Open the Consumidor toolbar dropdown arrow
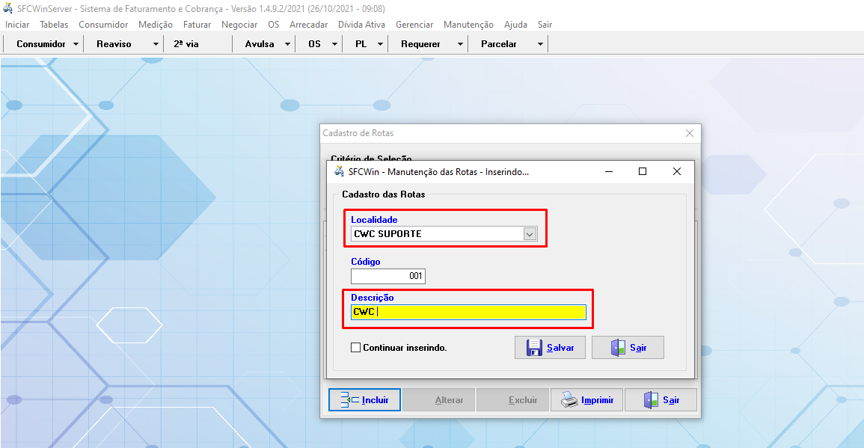 tap(76, 44)
